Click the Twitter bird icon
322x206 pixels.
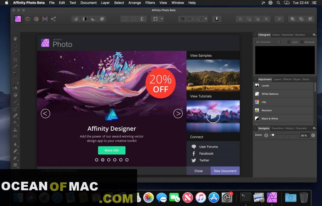tap(194, 160)
